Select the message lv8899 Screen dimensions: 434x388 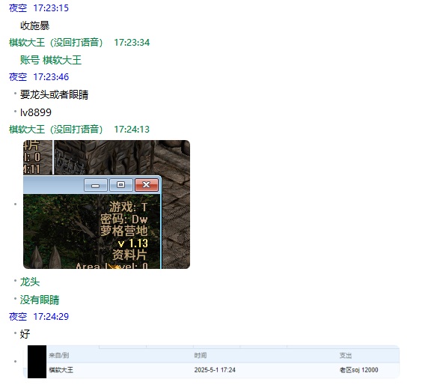point(36,112)
